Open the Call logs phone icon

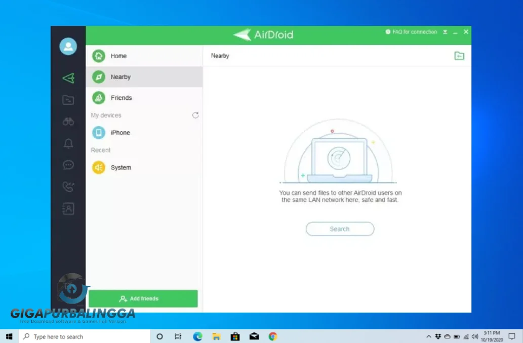68,186
